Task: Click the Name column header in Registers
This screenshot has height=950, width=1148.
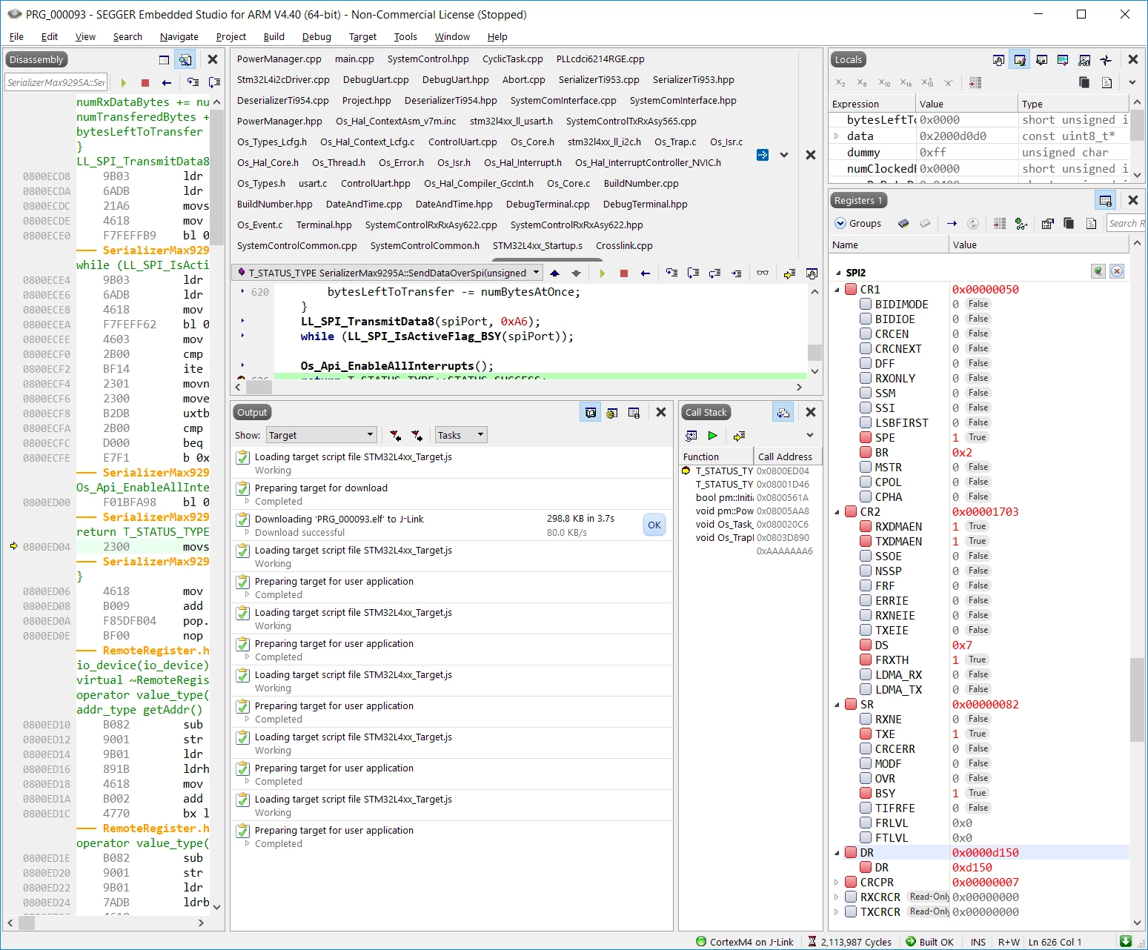Action: [889, 245]
